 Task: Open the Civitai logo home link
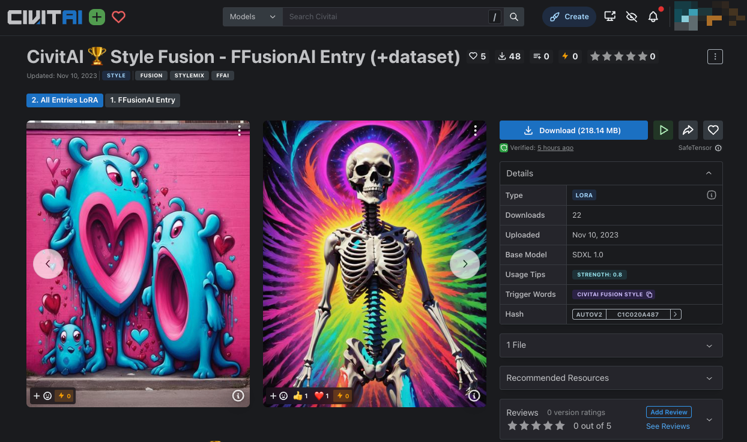click(45, 17)
